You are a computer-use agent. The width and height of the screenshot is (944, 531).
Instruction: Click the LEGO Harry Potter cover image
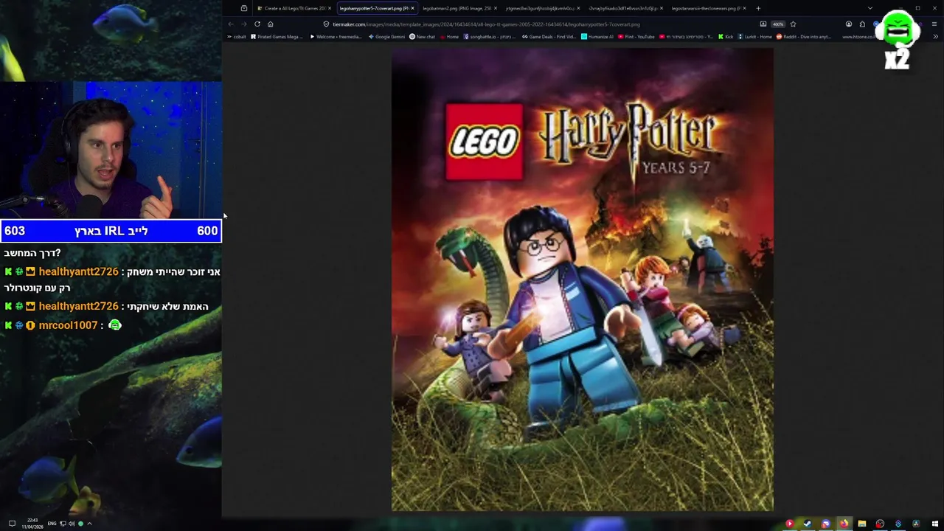coord(583,280)
